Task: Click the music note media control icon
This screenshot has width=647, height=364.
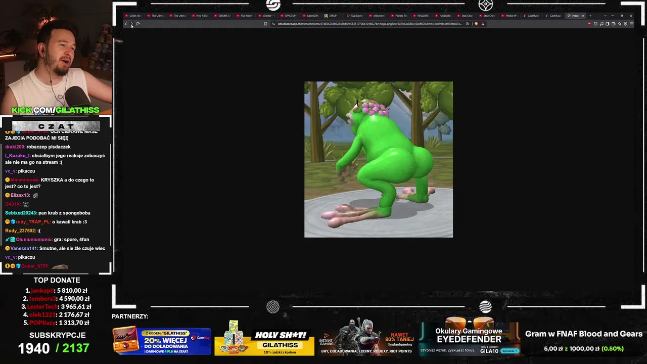Action: [602, 24]
